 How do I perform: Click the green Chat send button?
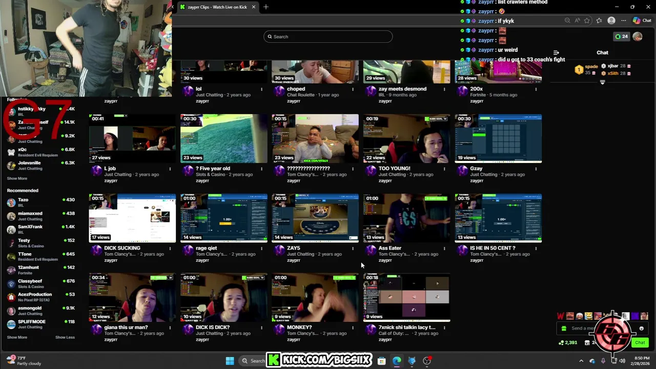point(640,342)
